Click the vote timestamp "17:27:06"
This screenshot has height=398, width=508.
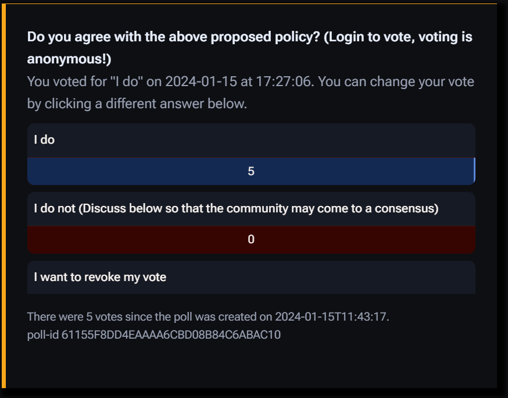(285, 81)
